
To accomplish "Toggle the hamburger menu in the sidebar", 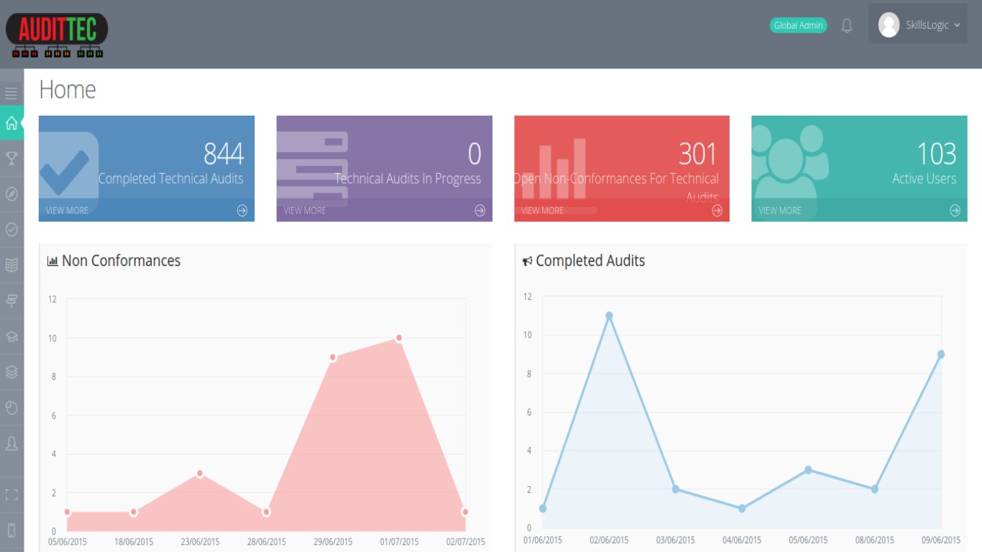I will click(12, 93).
